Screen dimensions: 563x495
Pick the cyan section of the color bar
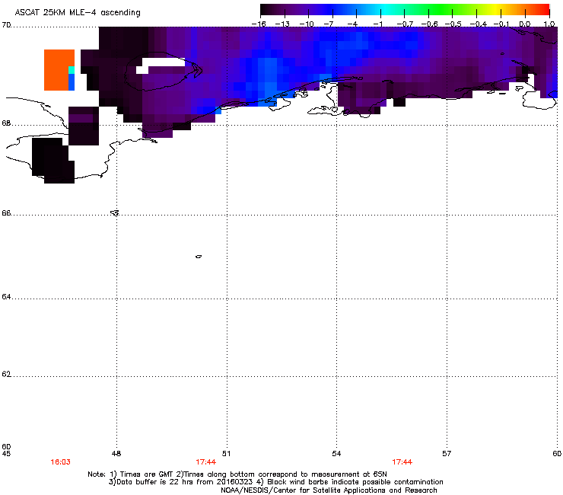(384, 10)
